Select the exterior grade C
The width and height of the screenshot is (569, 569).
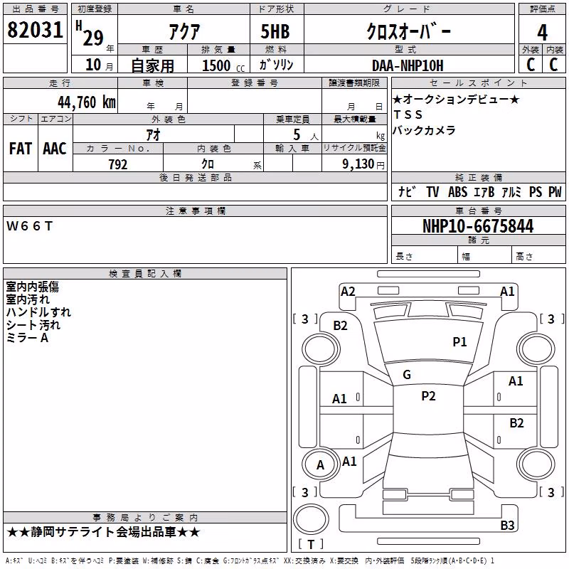531,65
